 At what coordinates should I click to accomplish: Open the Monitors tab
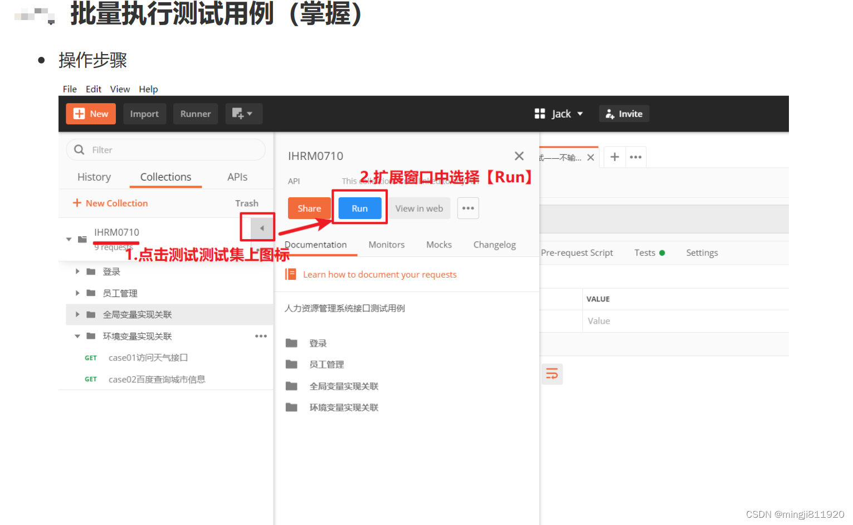click(387, 245)
